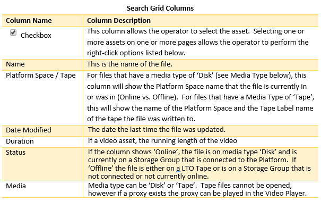
Task: Click the 'Media' column name cell
Action: tap(42, 189)
